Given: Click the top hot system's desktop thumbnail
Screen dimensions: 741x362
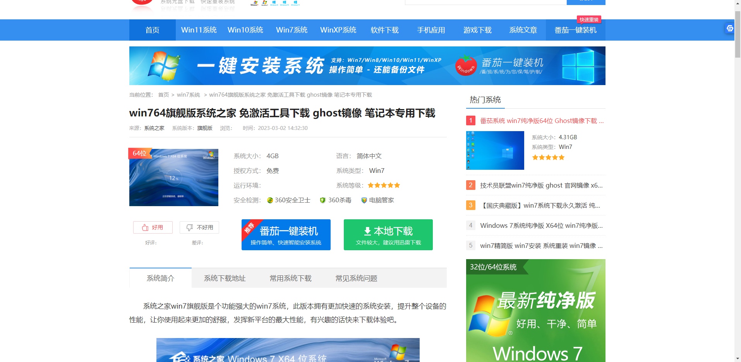Looking at the screenshot, I should (495, 150).
